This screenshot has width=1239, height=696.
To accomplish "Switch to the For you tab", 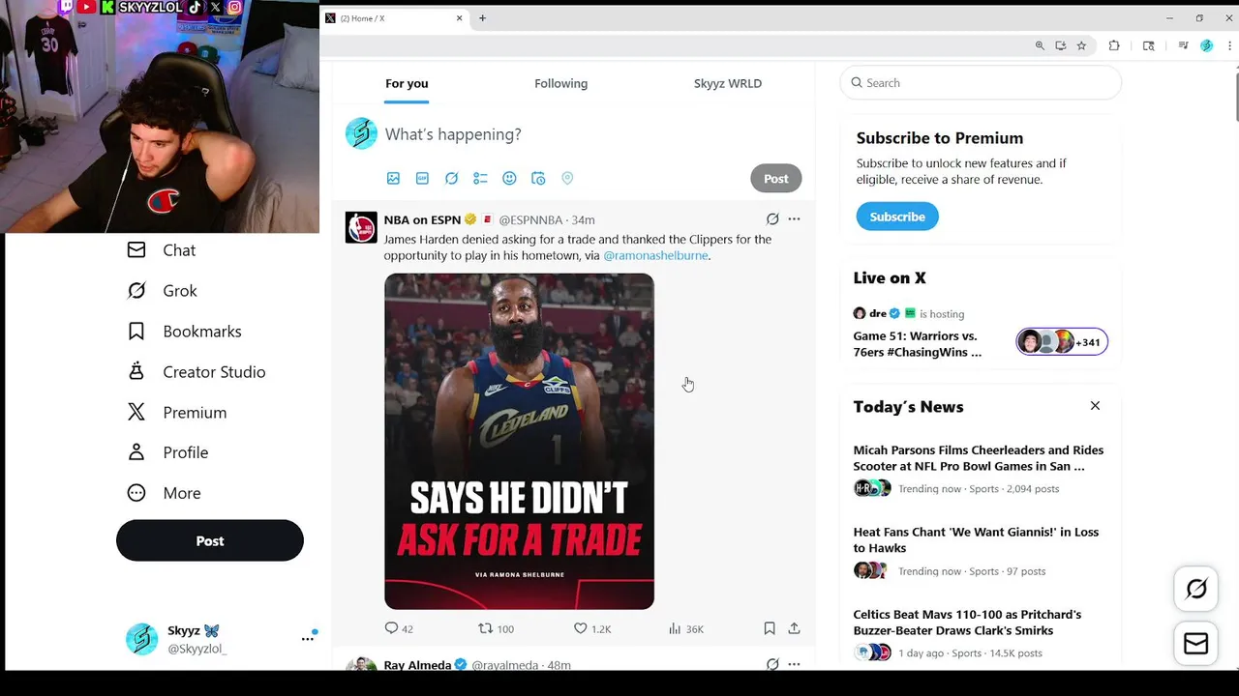I will (x=407, y=83).
